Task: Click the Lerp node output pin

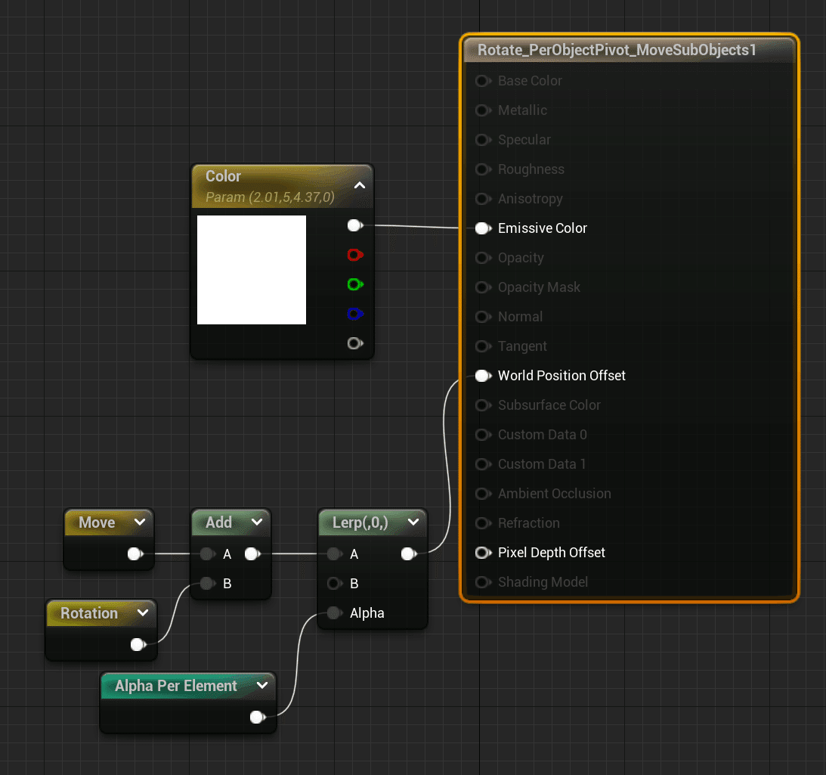Action: [409, 554]
